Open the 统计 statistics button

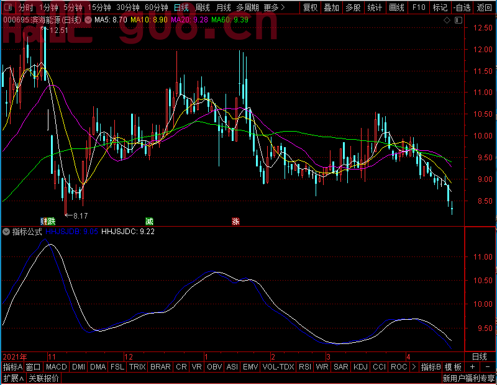point(375,7)
